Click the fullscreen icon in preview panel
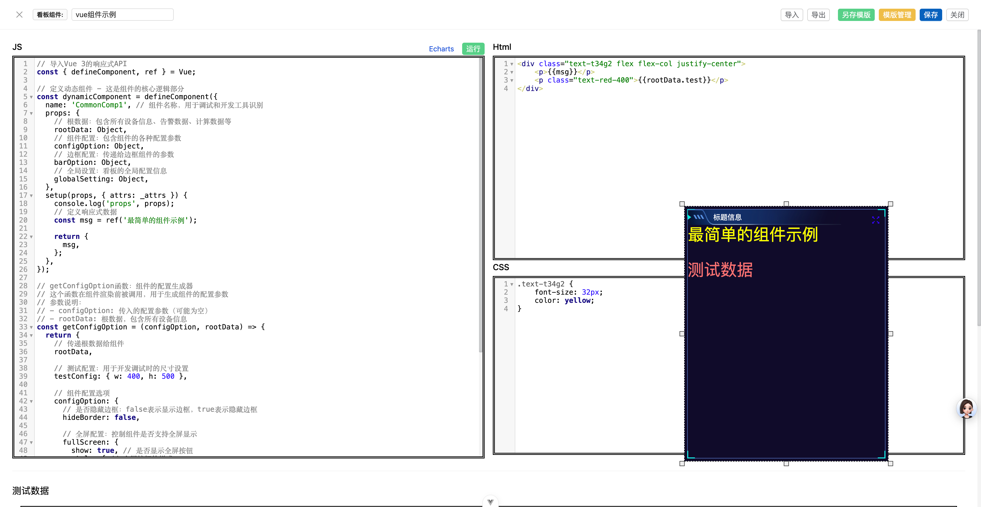 pyautogui.click(x=875, y=220)
